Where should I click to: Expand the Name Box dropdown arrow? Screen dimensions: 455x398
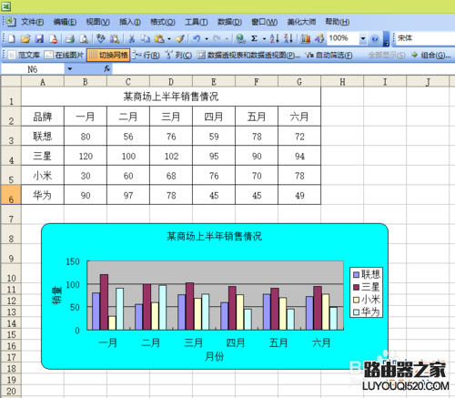pyautogui.click(x=70, y=69)
